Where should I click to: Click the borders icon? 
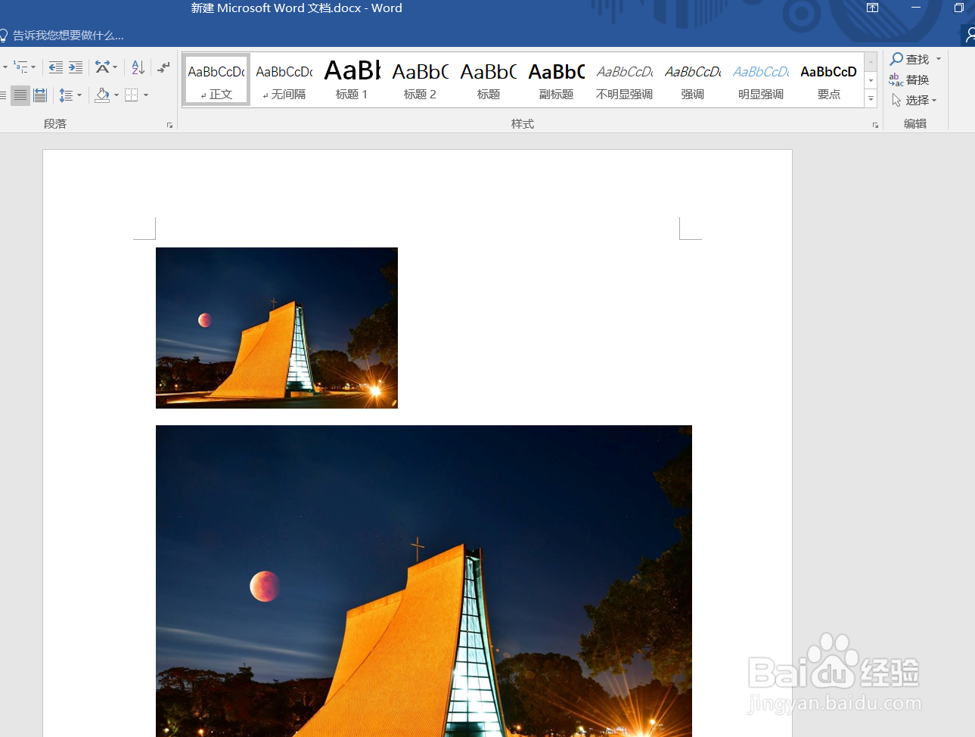(132, 95)
